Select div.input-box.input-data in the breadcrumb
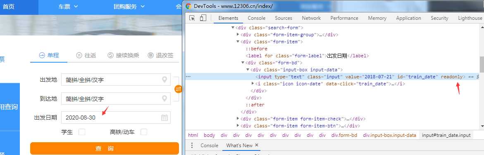The image size is (484, 155). [x=389, y=135]
